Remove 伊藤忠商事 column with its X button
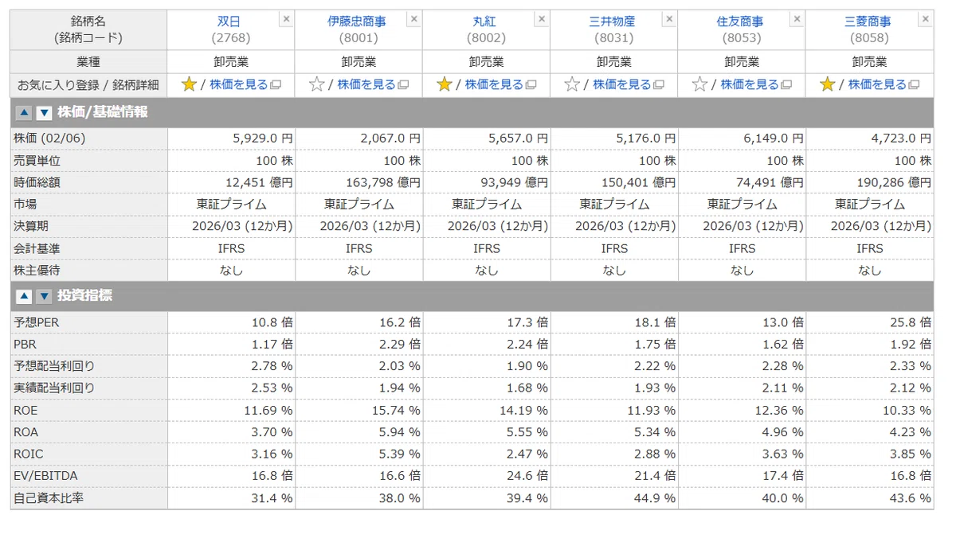The height and width of the screenshot is (542, 956). point(414,18)
